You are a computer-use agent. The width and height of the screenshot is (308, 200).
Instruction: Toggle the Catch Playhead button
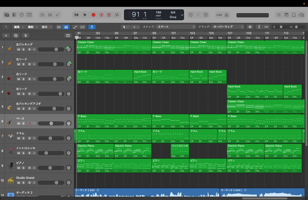pyautogui.click(x=92, y=27)
